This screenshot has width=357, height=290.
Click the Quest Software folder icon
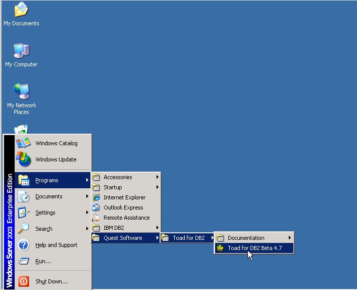click(x=96, y=238)
